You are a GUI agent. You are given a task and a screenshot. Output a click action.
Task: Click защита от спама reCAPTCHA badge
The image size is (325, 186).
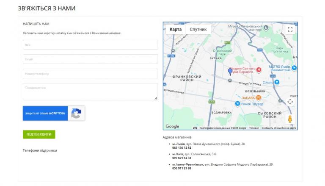click(x=45, y=114)
